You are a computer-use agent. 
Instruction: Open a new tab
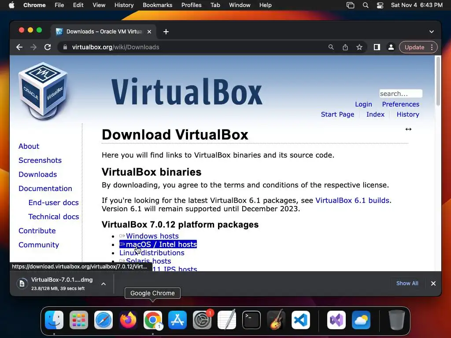[x=166, y=32]
